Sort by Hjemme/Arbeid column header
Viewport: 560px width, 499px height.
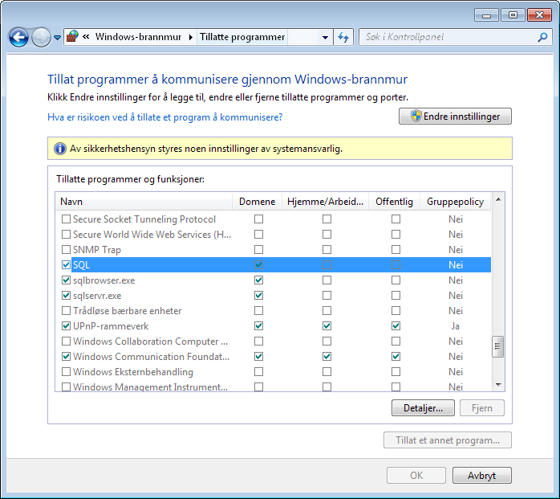click(326, 202)
